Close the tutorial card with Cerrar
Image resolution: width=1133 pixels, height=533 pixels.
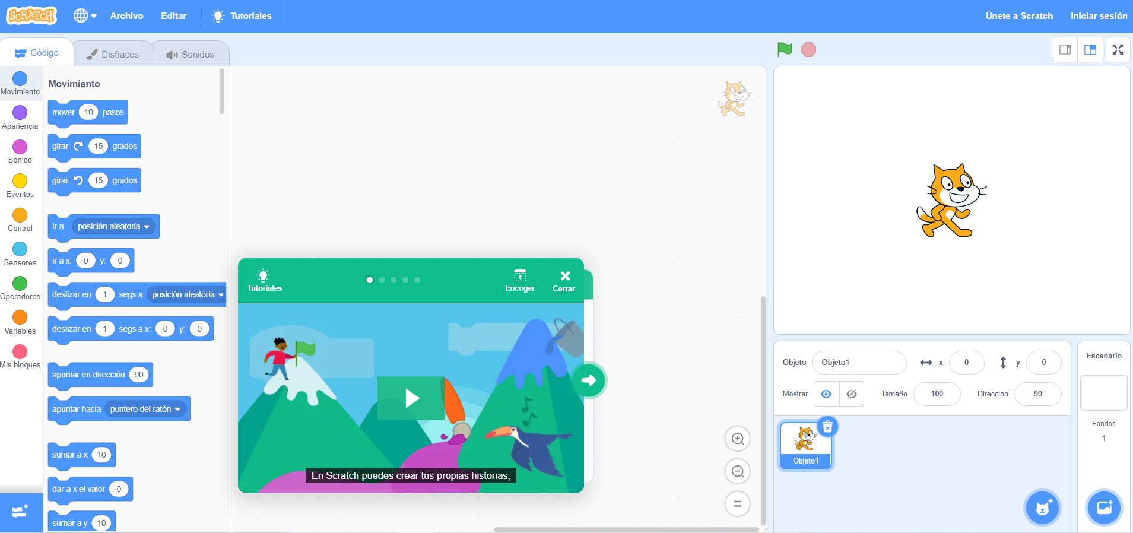click(564, 281)
